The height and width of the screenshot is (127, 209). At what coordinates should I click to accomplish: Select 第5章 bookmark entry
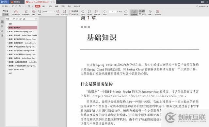point(22,43)
